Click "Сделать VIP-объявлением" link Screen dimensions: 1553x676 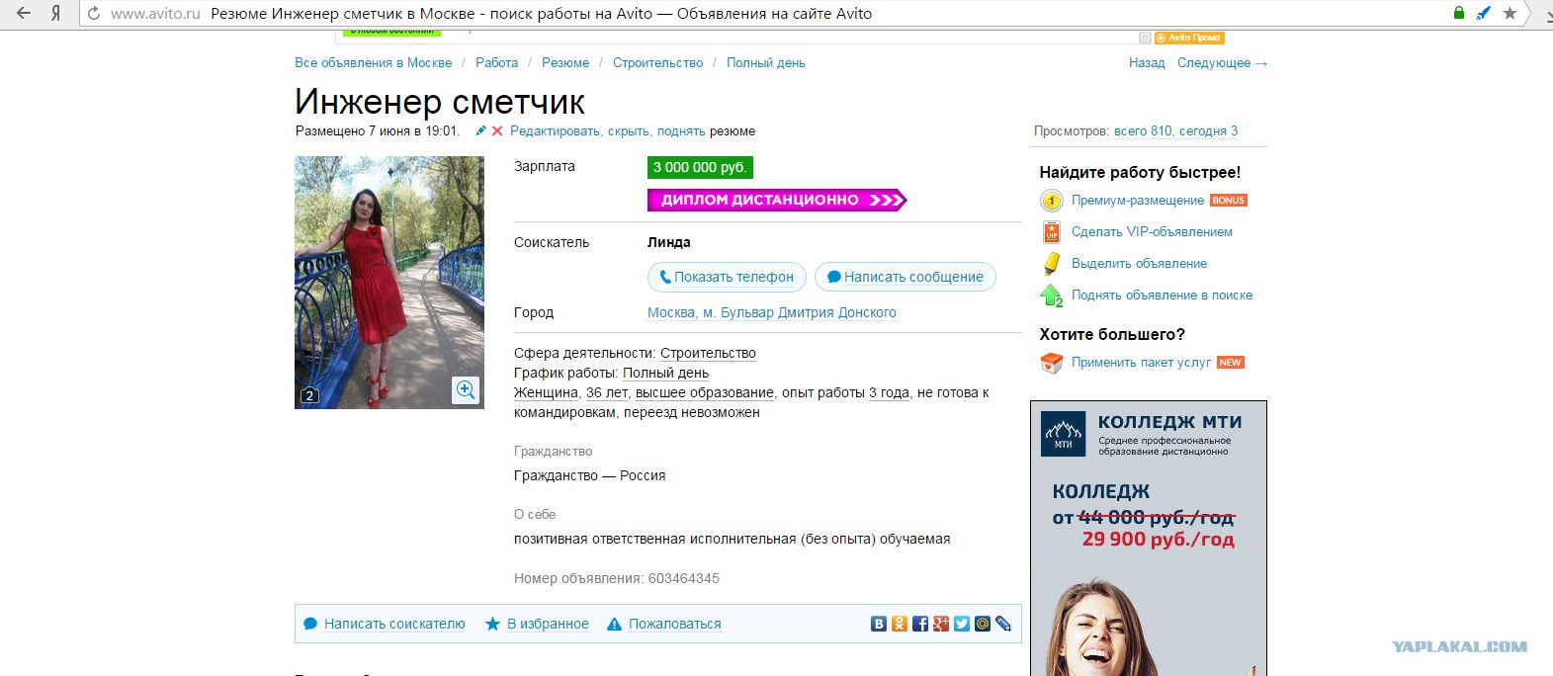pyautogui.click(x=1152, y=231)
